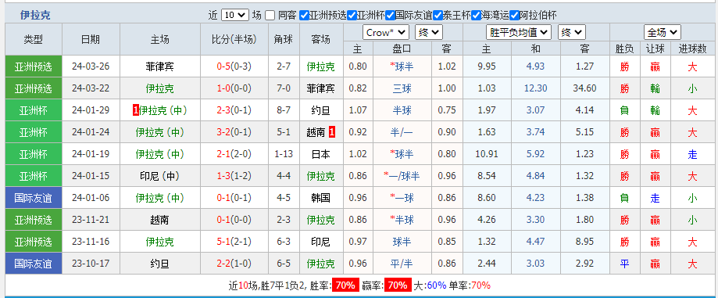The height and width of the screenshot is (298, 718).
Task: Toggle the 同客 checkbox
Action: [270, 15]
